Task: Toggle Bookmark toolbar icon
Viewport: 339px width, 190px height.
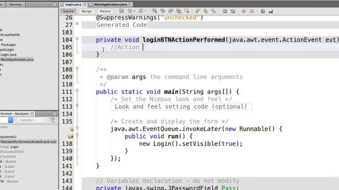Action: click(213, 11)
